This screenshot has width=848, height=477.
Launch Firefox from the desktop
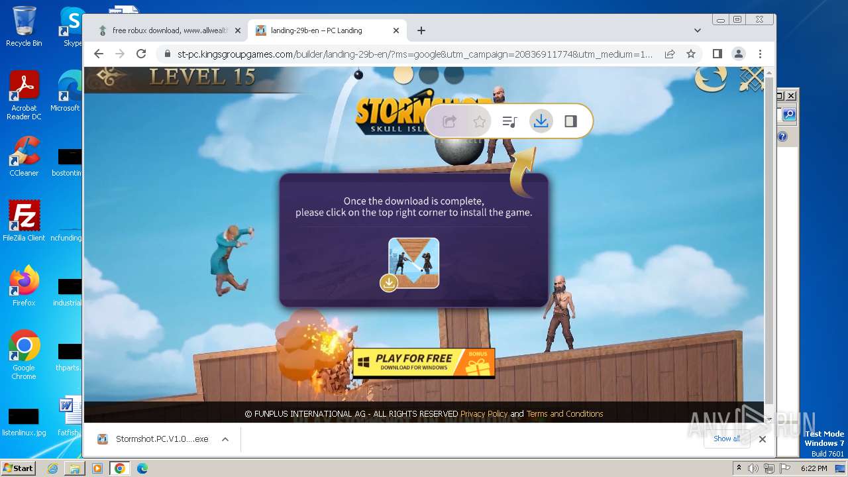point(24,286)
